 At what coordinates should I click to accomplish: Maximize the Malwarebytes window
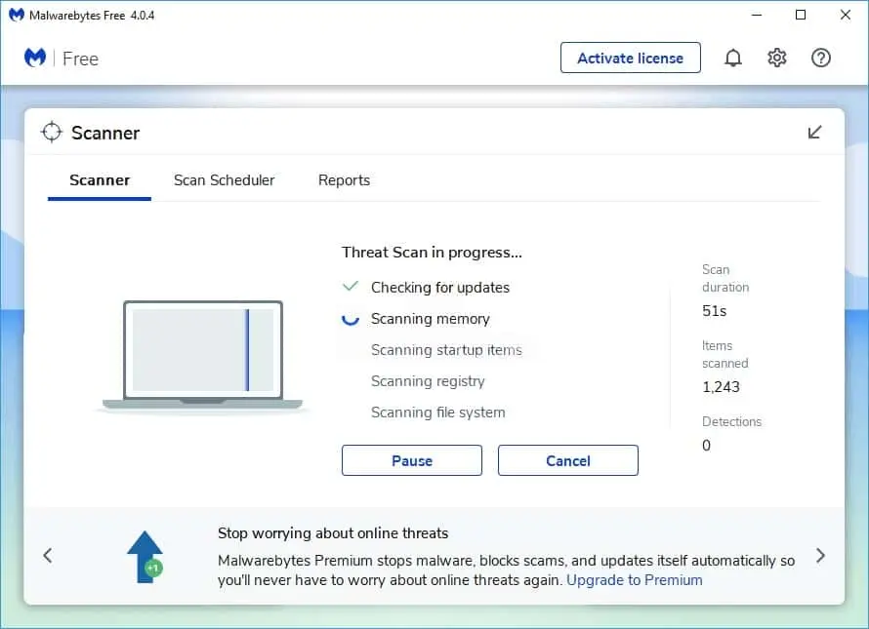[801, 15]
